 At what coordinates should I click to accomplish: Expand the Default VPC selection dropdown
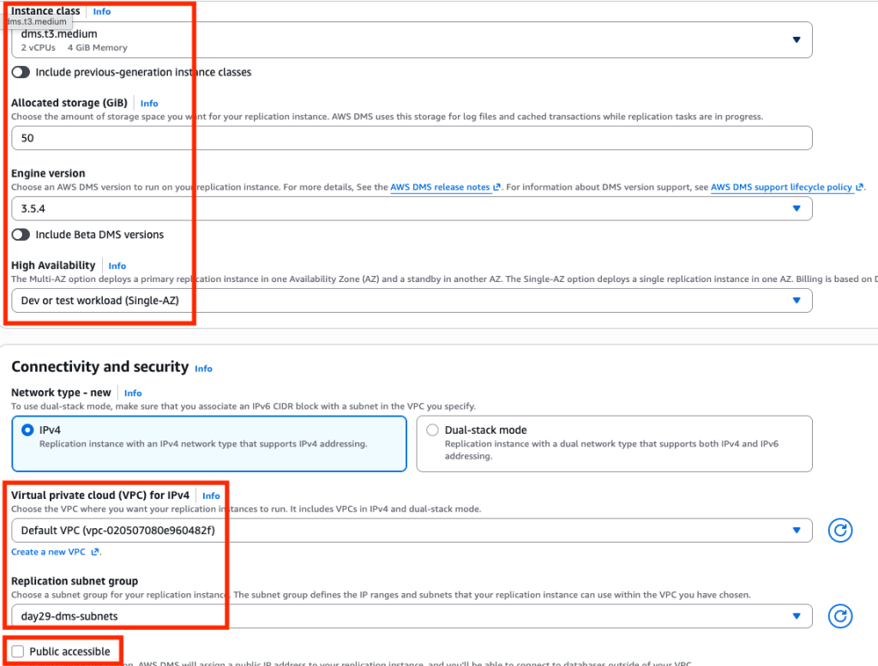click(x=412, y=530)
